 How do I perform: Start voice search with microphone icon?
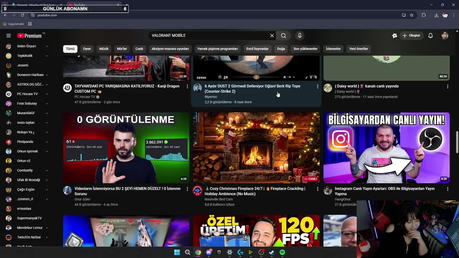pyautogui.click(x=299, y=35)
